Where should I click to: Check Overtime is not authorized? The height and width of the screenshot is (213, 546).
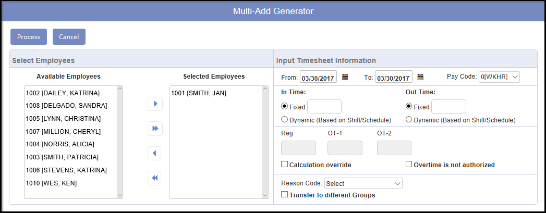tap(409, 165)
